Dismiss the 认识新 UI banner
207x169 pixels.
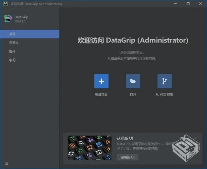point(196,138)
